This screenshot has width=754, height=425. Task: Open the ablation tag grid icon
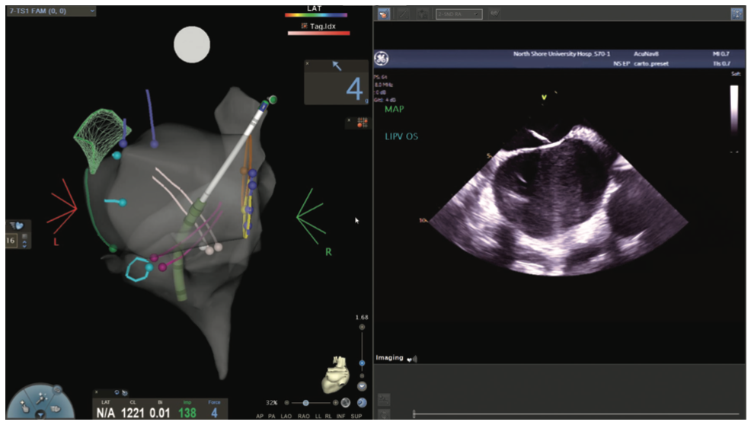pos(362,123)
